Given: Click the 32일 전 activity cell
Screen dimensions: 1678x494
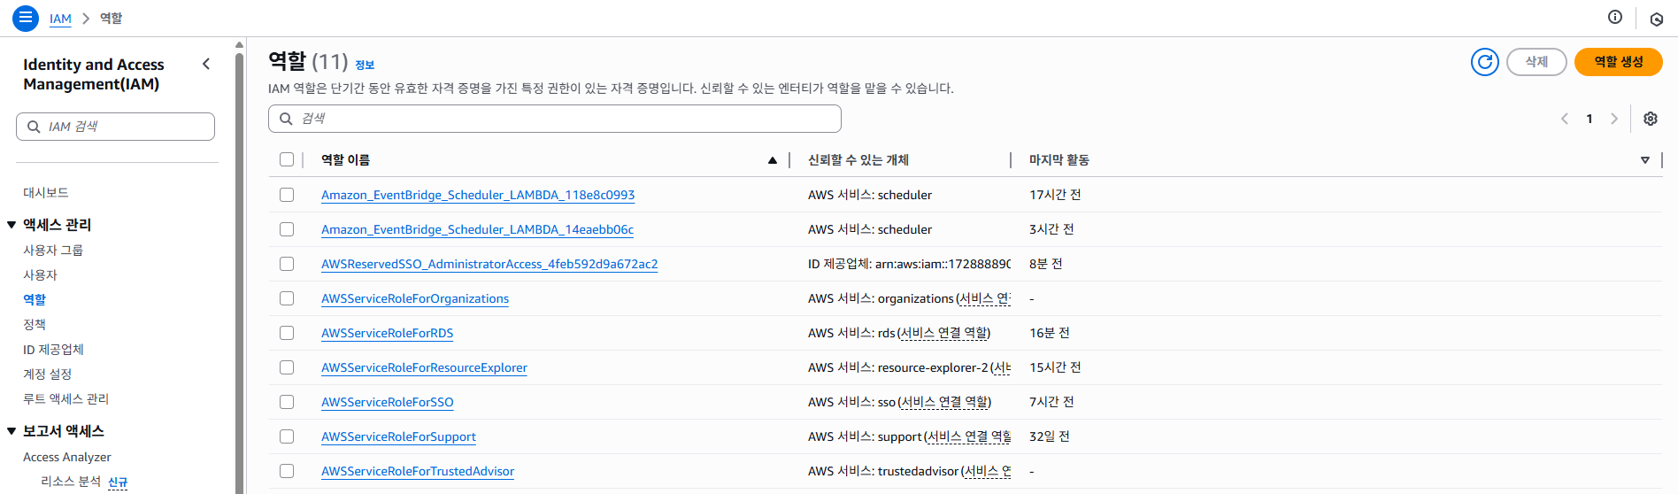Looking at the screenshot, I should click(1050, 436).
